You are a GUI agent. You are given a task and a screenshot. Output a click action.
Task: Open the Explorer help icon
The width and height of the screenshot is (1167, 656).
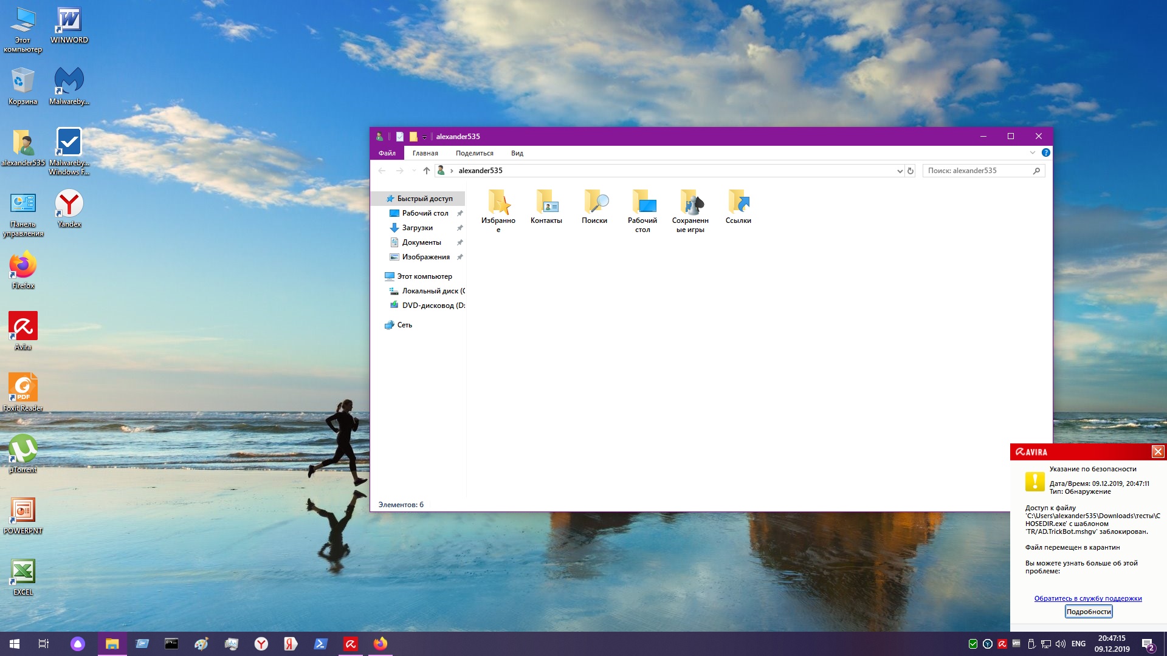(x=1045, y=152)
